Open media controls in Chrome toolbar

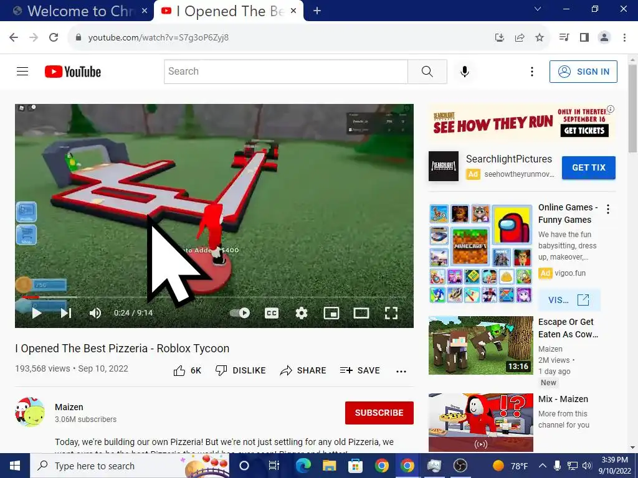coord(564,37)
